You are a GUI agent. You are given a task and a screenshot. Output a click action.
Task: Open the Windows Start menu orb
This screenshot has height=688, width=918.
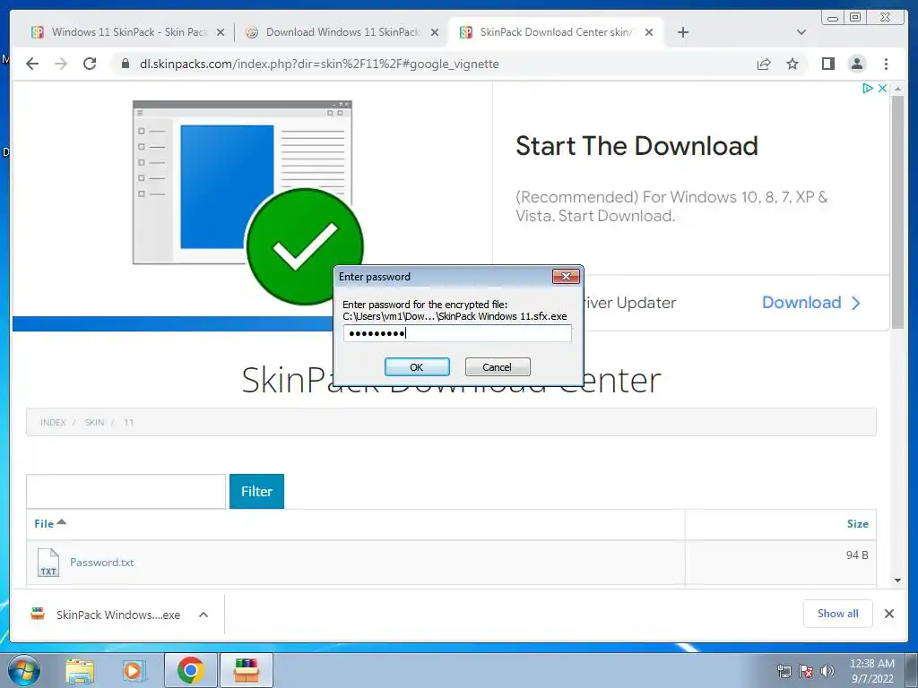point(24,670)
